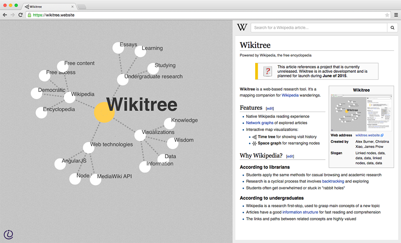Select the Data node
This screenshot has height=243, width=401.
163,160
